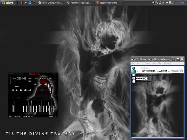Skip to previous track in media player

point(12,90)
